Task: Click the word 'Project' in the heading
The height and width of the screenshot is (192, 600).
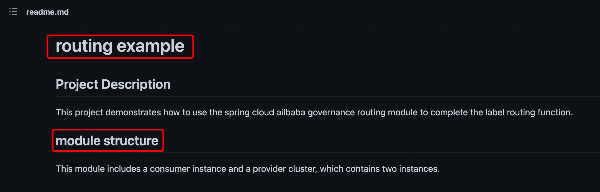Action: [77, 84]
